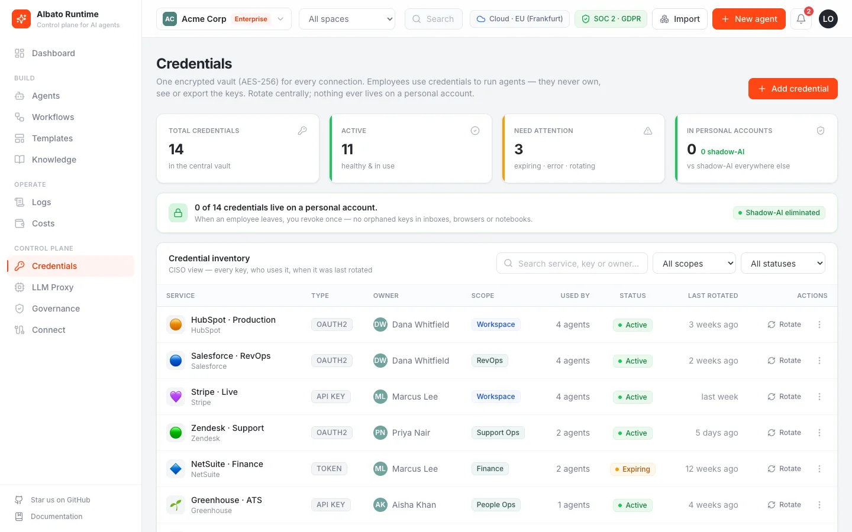Click the People Ops scope tag

click(496, 505)
